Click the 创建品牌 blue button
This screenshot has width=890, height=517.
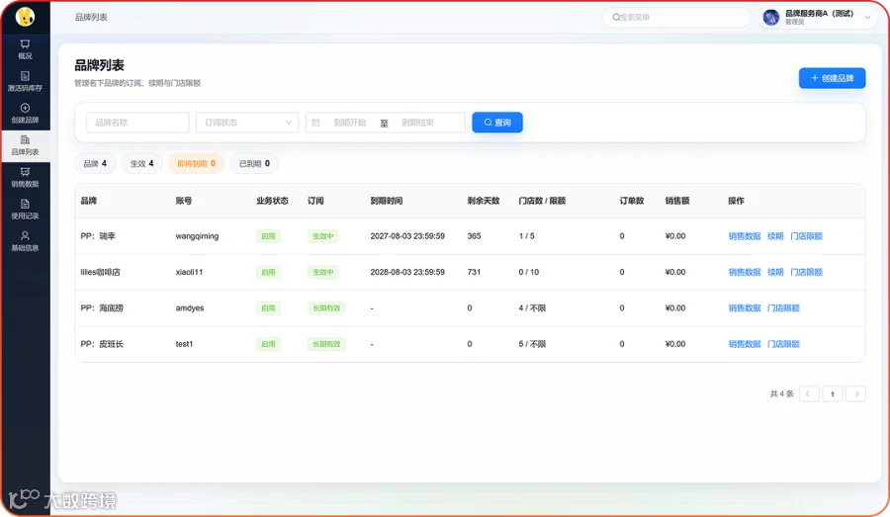pyautogui.click(x=832, y=78)
